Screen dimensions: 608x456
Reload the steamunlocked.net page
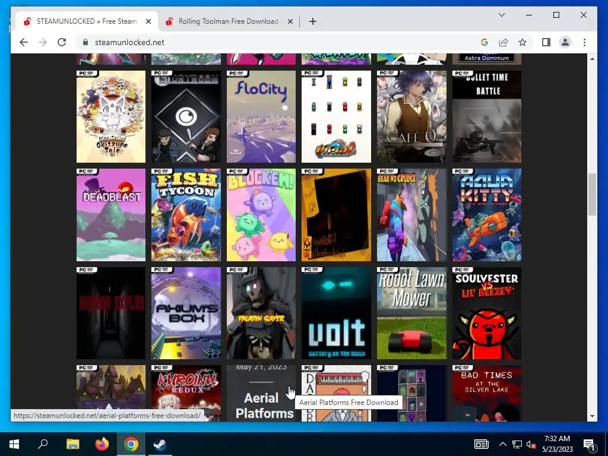point(62,42)
